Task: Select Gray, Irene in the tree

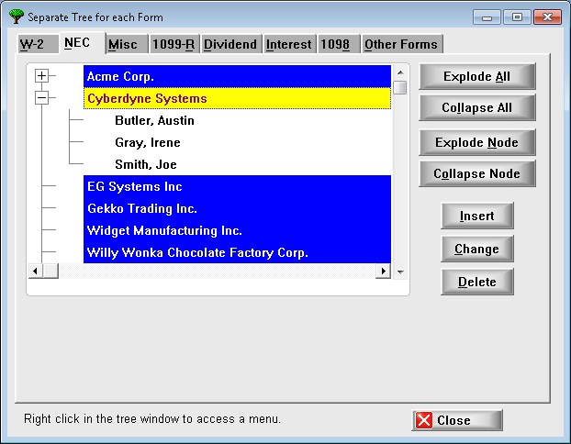Action: [x=148, y=142]
